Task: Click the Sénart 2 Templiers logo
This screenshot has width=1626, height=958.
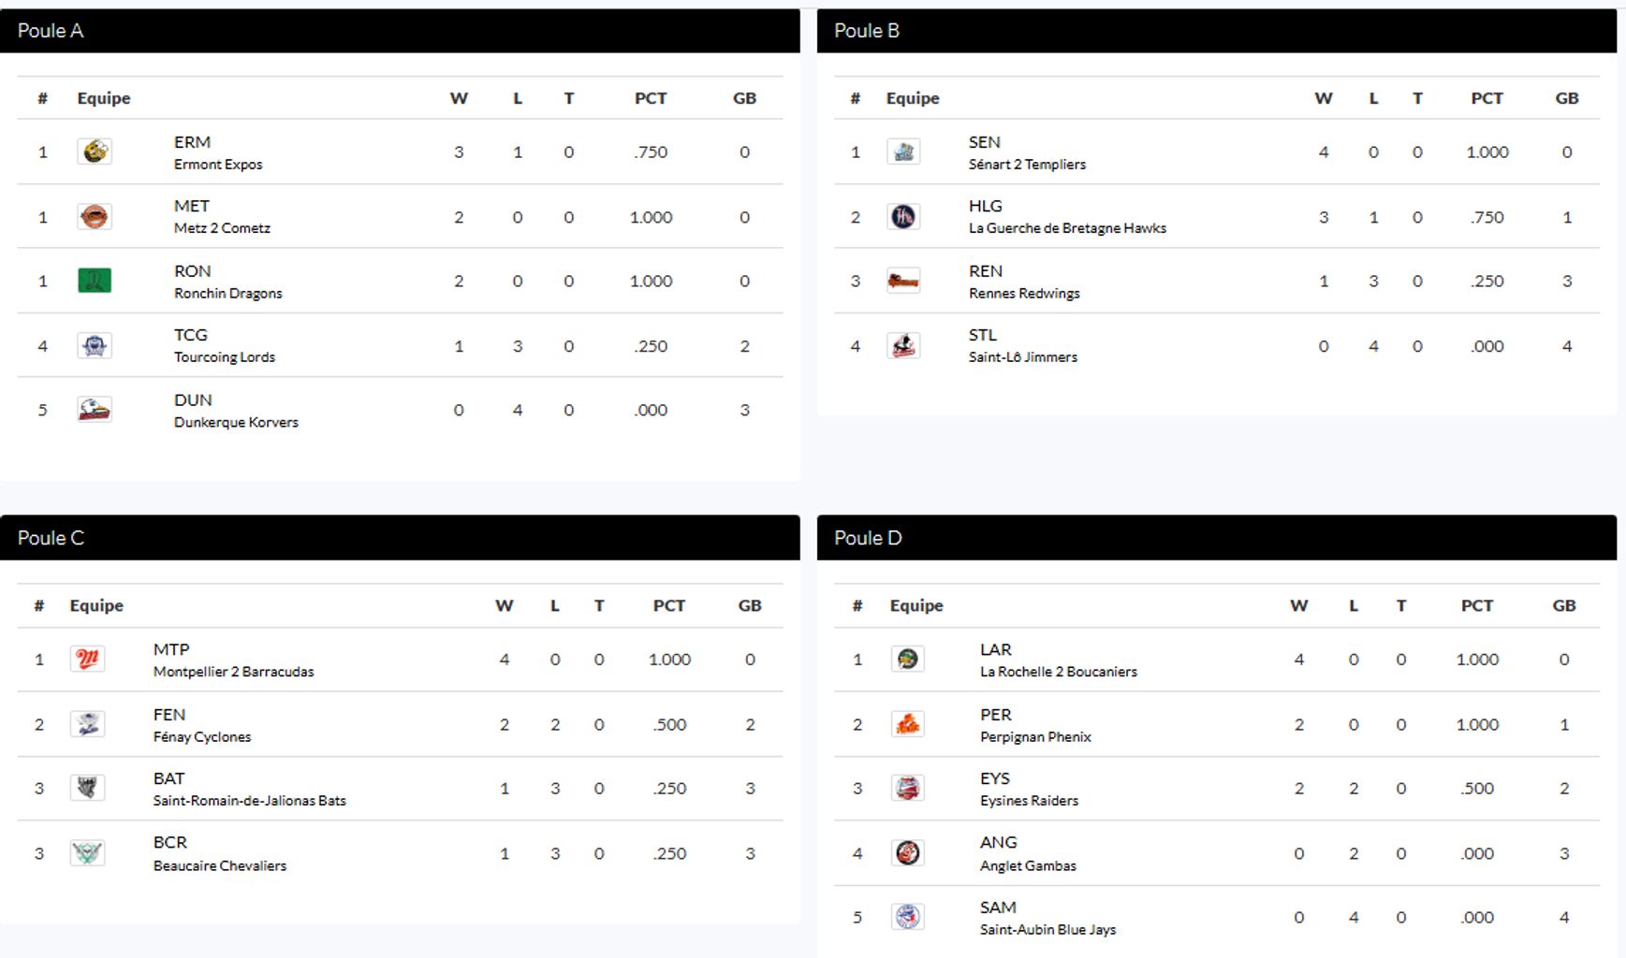Action: point(903,152)
